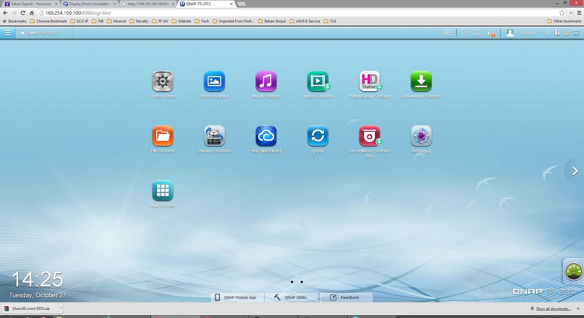Switch to the QNAP Utility tab
This screenshot has width=584, height=318.
coord(292,297)
